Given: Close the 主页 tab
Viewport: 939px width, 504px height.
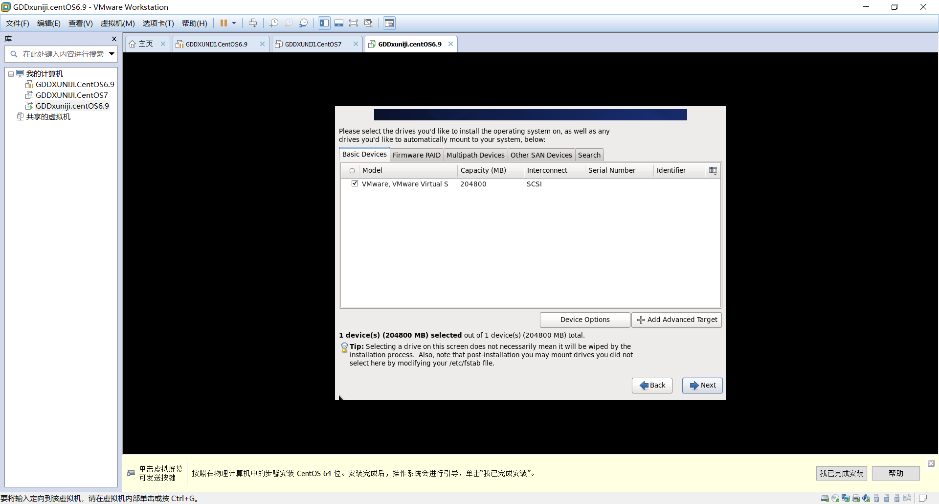Looking at the screenshot, I should click(x=163, y=44).
